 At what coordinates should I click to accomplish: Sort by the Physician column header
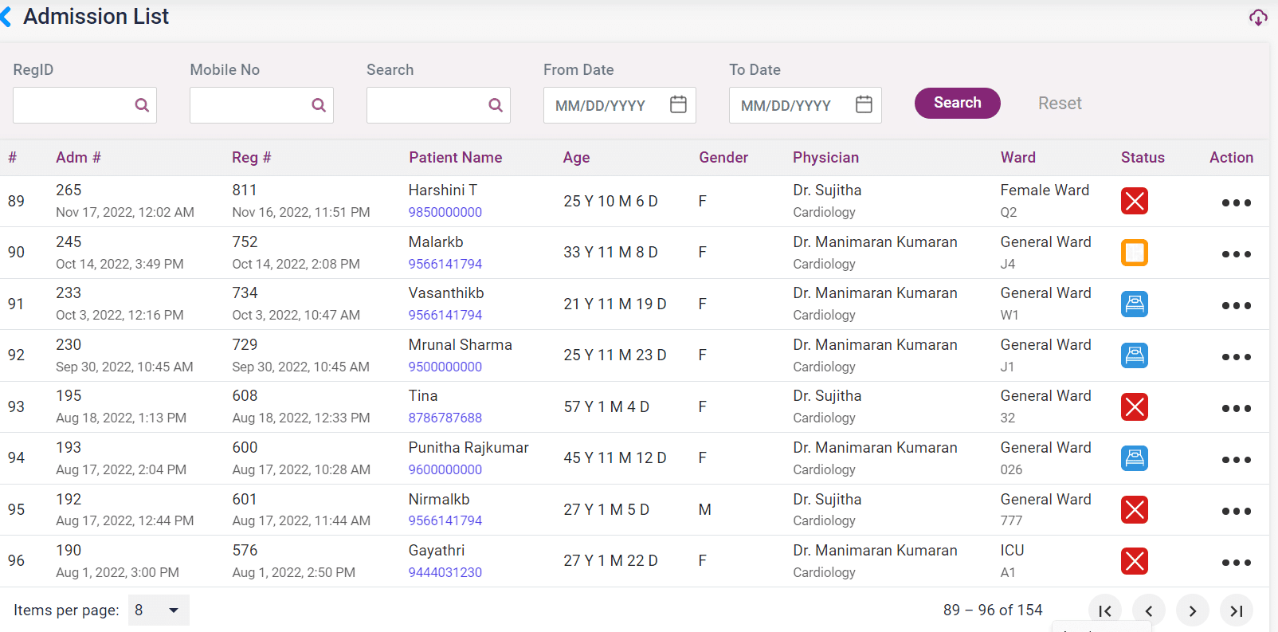tap(825, 158)
